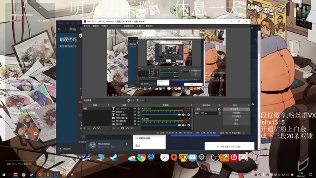The image size is (316, 178).
Task: Toggle visibility of 显示器采集 source
Action: click(x=135, y=121)
